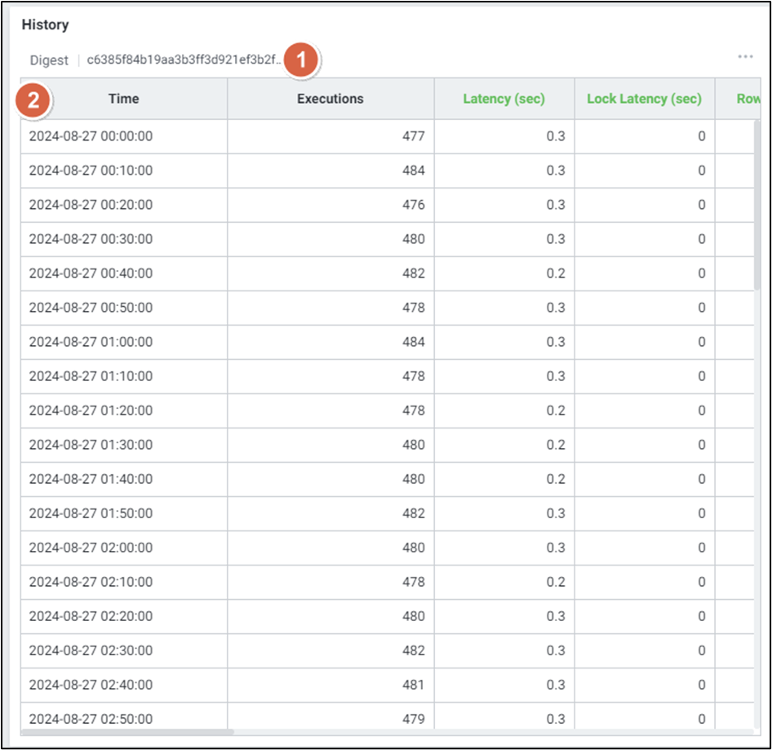This screenshot has height=750, width=772.
Task: Click the vertical scrollbar of the table
Action: coord(756,204)
